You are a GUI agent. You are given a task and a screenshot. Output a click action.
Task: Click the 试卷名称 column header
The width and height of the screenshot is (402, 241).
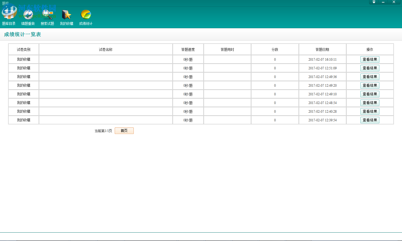(106, 49)
